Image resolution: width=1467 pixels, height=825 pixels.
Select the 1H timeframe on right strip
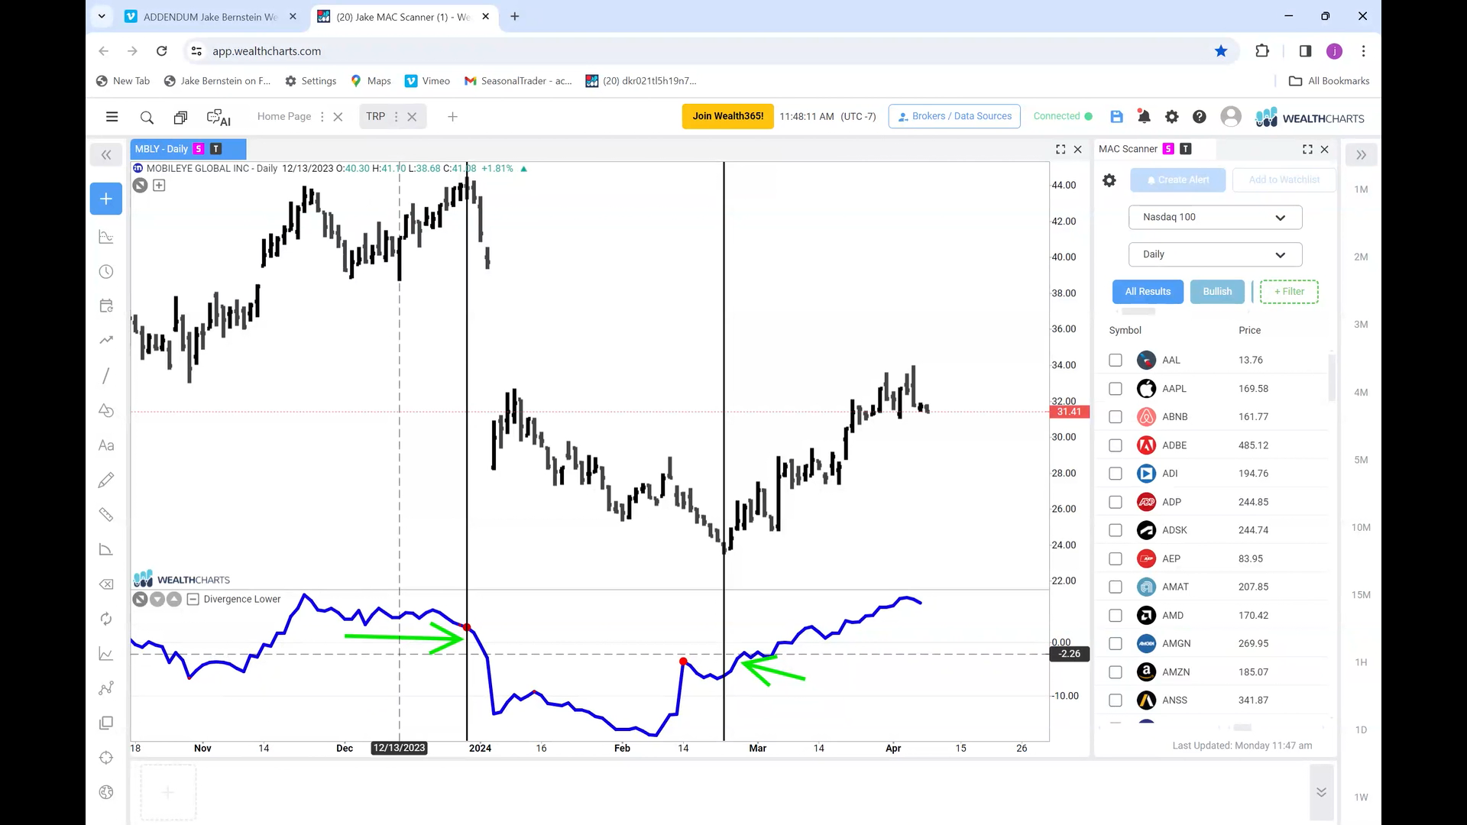[1361, 663]
